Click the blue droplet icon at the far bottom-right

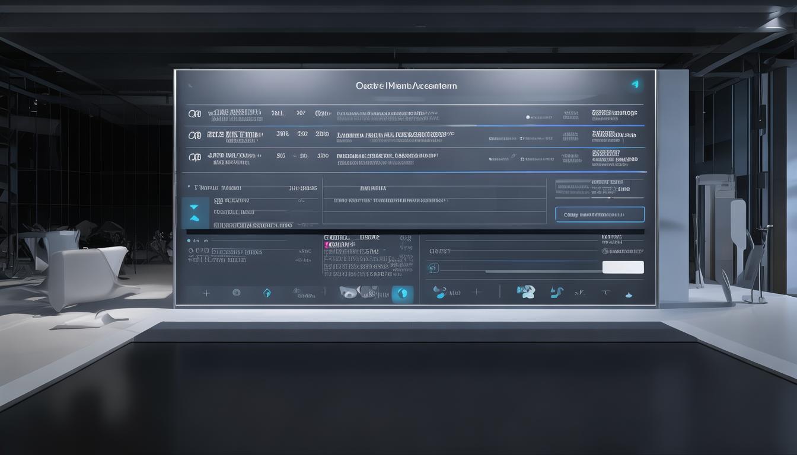(629, 294)
